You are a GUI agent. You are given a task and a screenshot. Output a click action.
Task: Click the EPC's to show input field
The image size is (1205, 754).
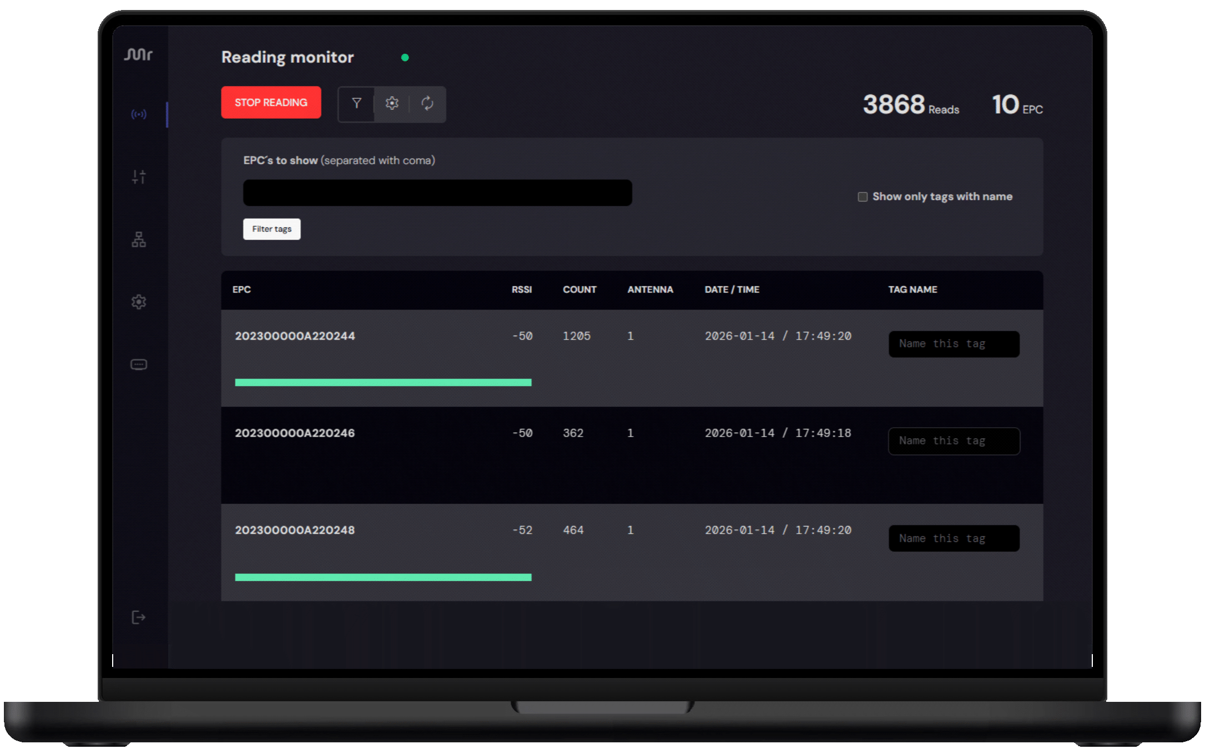437,193
